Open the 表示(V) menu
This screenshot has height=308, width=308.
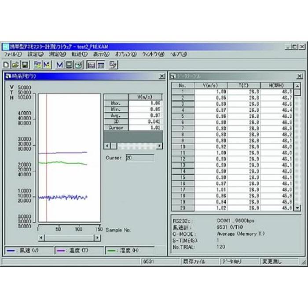point(101,55)
